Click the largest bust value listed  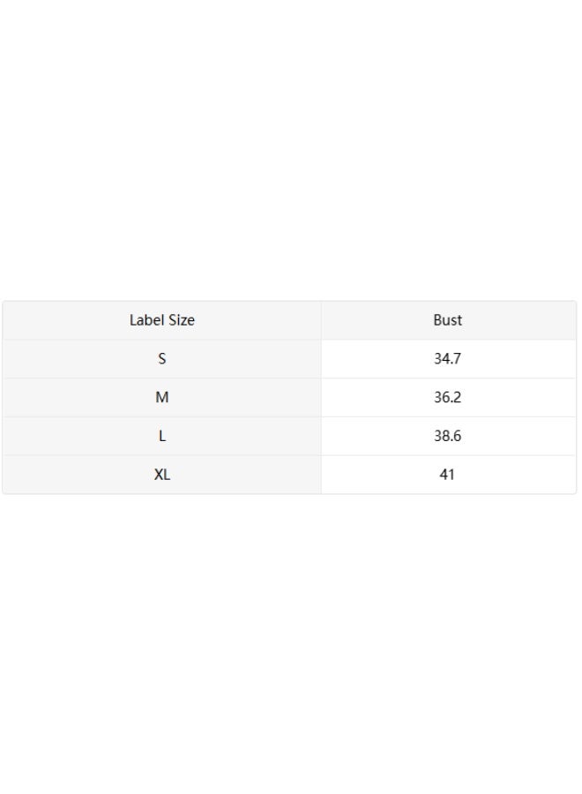coord(448,475)
